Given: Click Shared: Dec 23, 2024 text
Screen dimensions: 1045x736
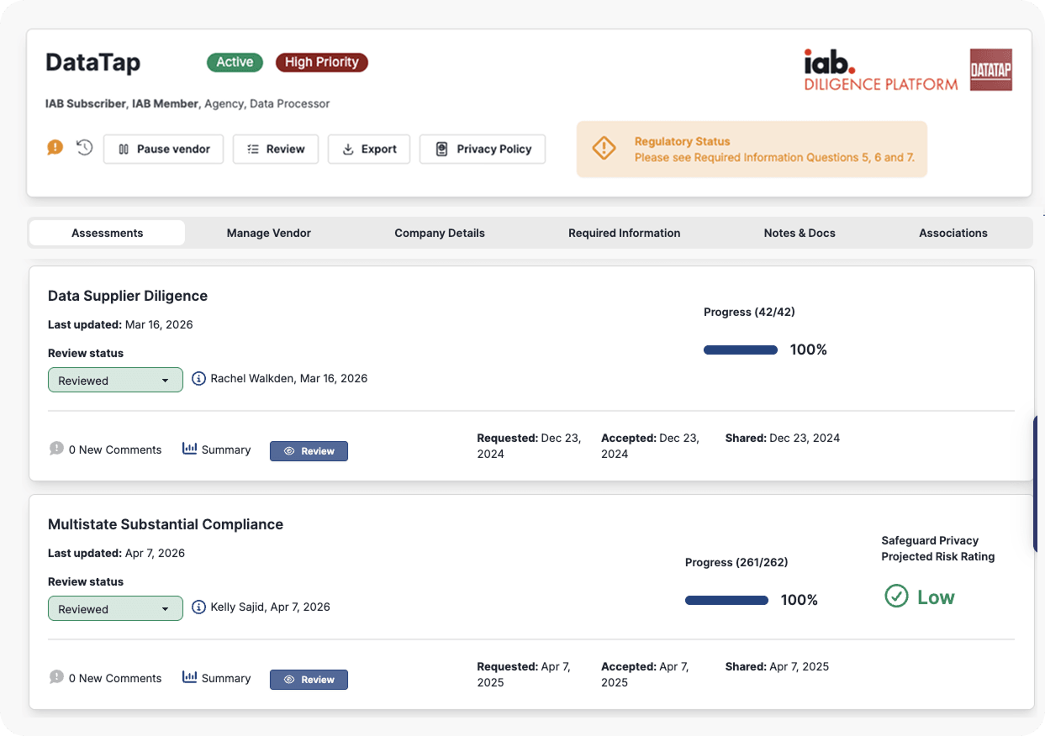Looking at the screenshot, I should (783, 438).
